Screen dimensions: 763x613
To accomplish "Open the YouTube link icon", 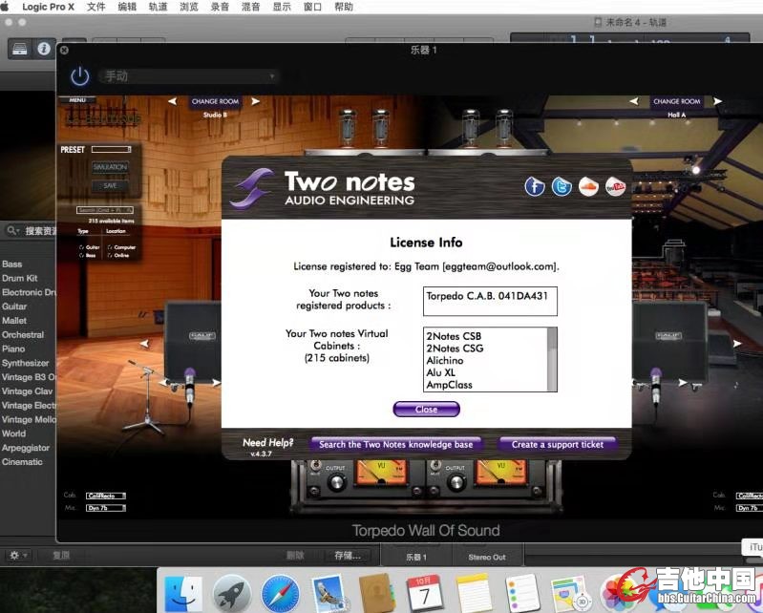I will [x=615, y=186].
